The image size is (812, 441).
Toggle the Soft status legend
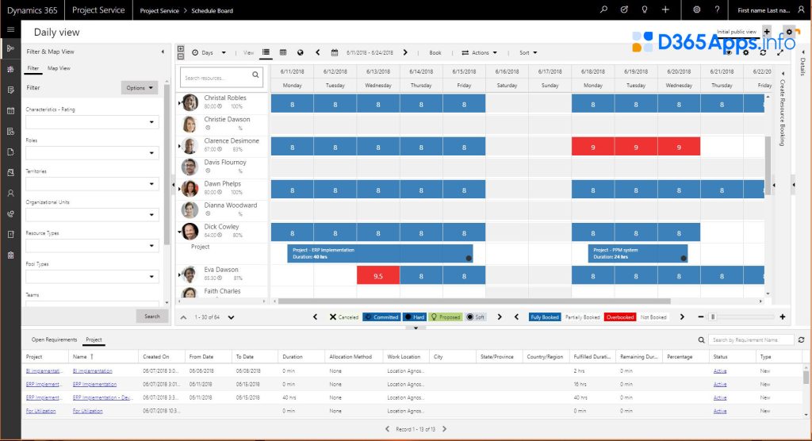(476, 317)
